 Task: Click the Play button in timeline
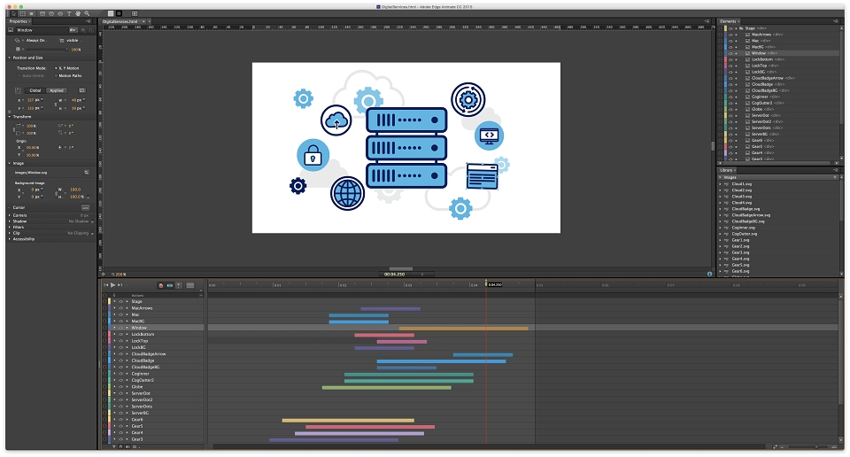[112, 285]
